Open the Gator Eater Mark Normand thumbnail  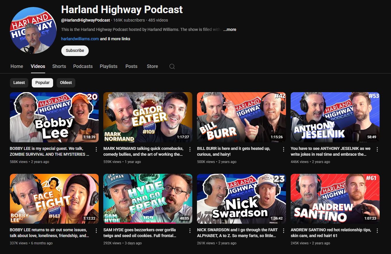[148, 117]
